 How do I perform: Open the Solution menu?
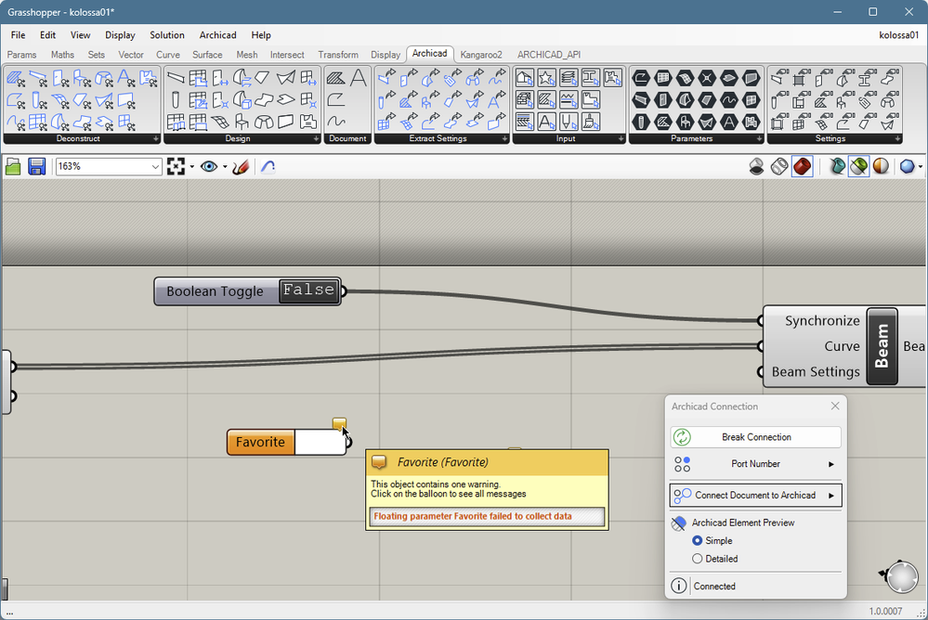[167, 34]
